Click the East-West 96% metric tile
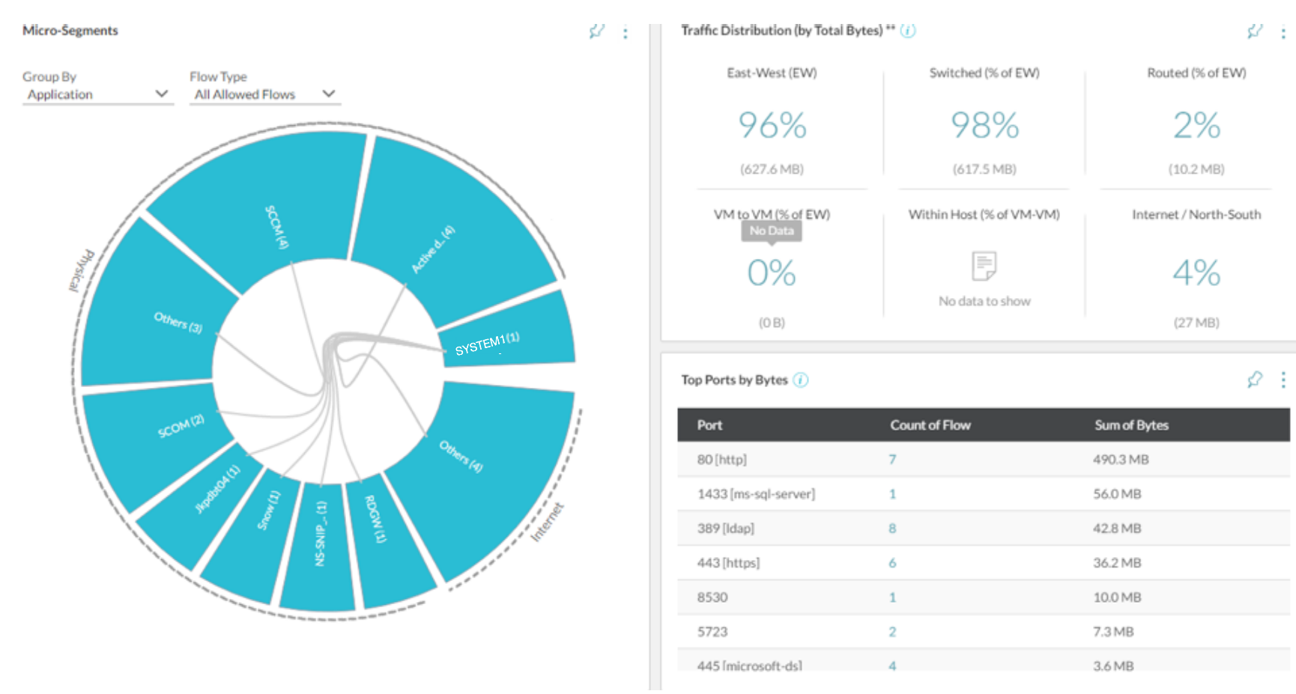 [772, 127]
